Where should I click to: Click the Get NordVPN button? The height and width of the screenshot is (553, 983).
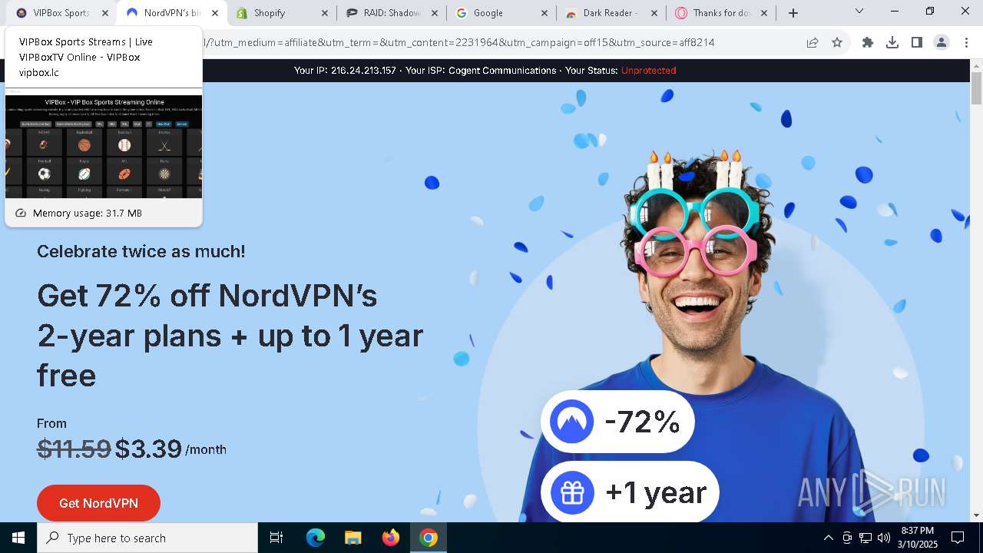(x=98, y=503)
